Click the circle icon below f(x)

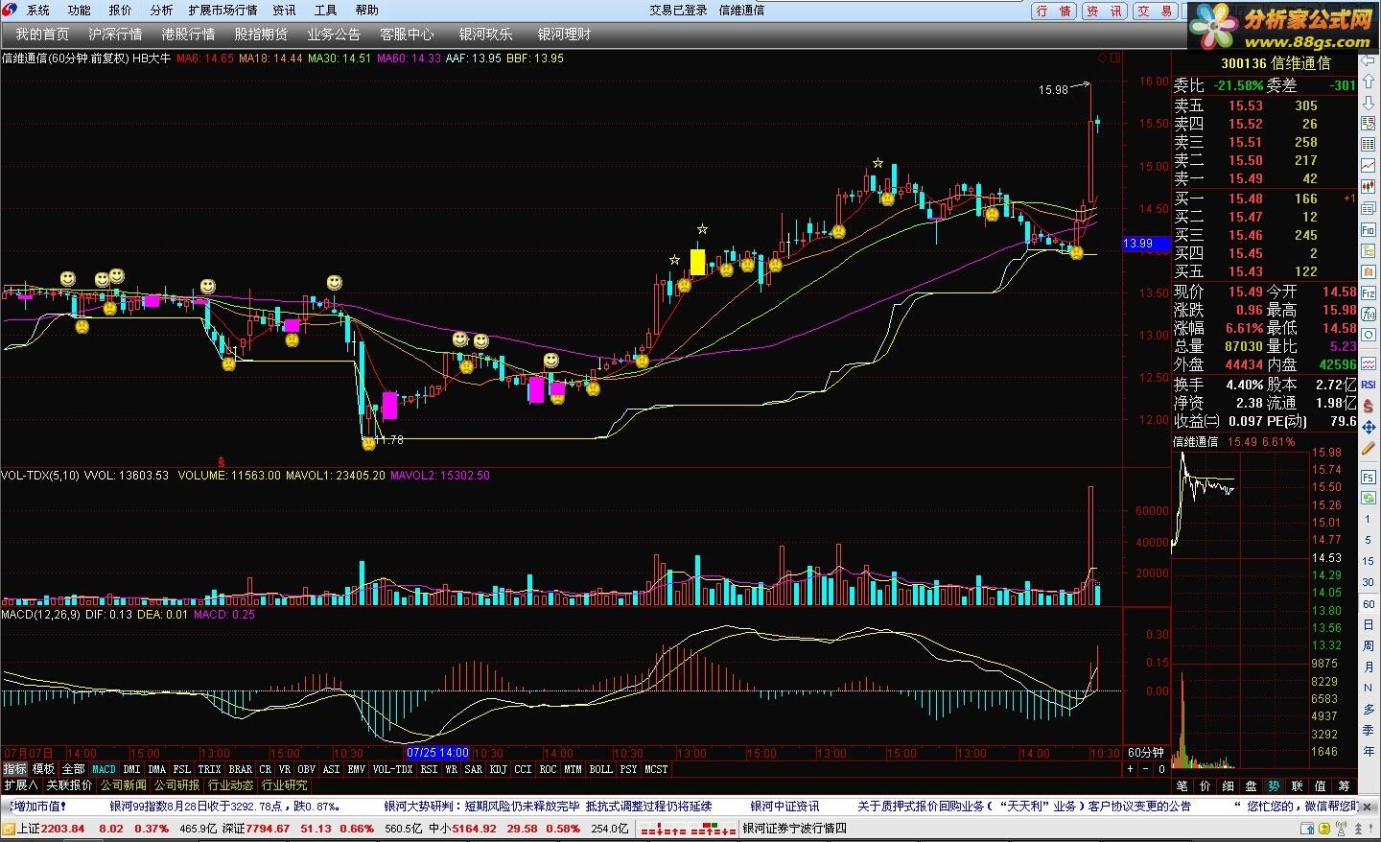(x=1369, y=336)
